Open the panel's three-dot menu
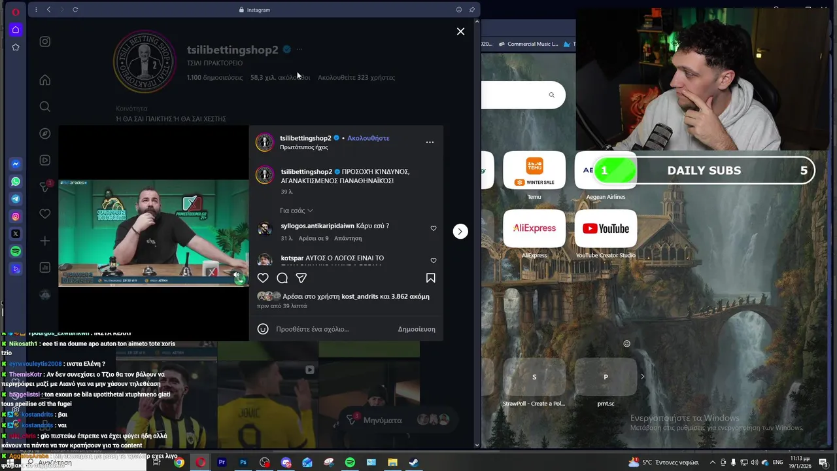Viewport: 837px width, 471px height. click(x=36, y=10)
